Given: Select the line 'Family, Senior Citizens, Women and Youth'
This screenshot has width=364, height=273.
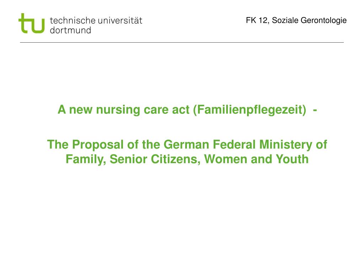Looking at the screenshot, I should click(x=187, y=159).
